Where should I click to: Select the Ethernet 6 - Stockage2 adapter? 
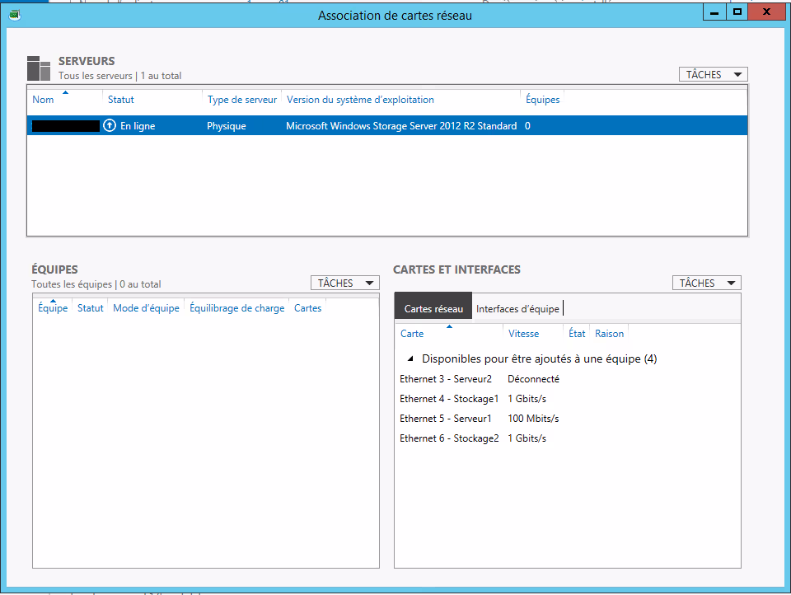(x=449, y=438)
